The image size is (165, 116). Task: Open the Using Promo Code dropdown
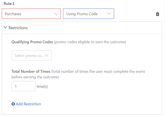(89, 14)
